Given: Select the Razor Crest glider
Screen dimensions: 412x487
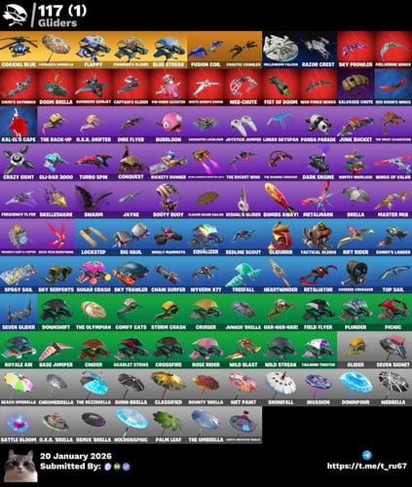Looking at the screenshot, I should click(318, 50).
